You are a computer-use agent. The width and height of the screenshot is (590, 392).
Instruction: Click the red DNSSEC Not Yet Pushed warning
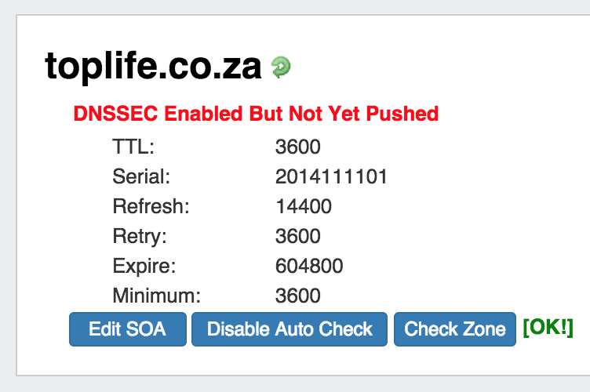click(x=256, y=114)
